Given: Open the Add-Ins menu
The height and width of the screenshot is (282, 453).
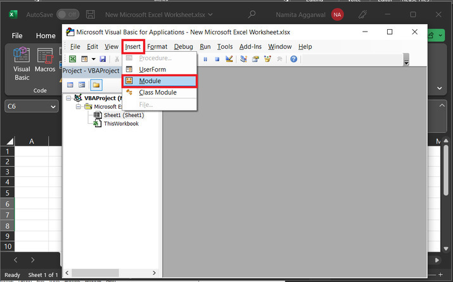Looking at the screenshot, I should 250,47.
